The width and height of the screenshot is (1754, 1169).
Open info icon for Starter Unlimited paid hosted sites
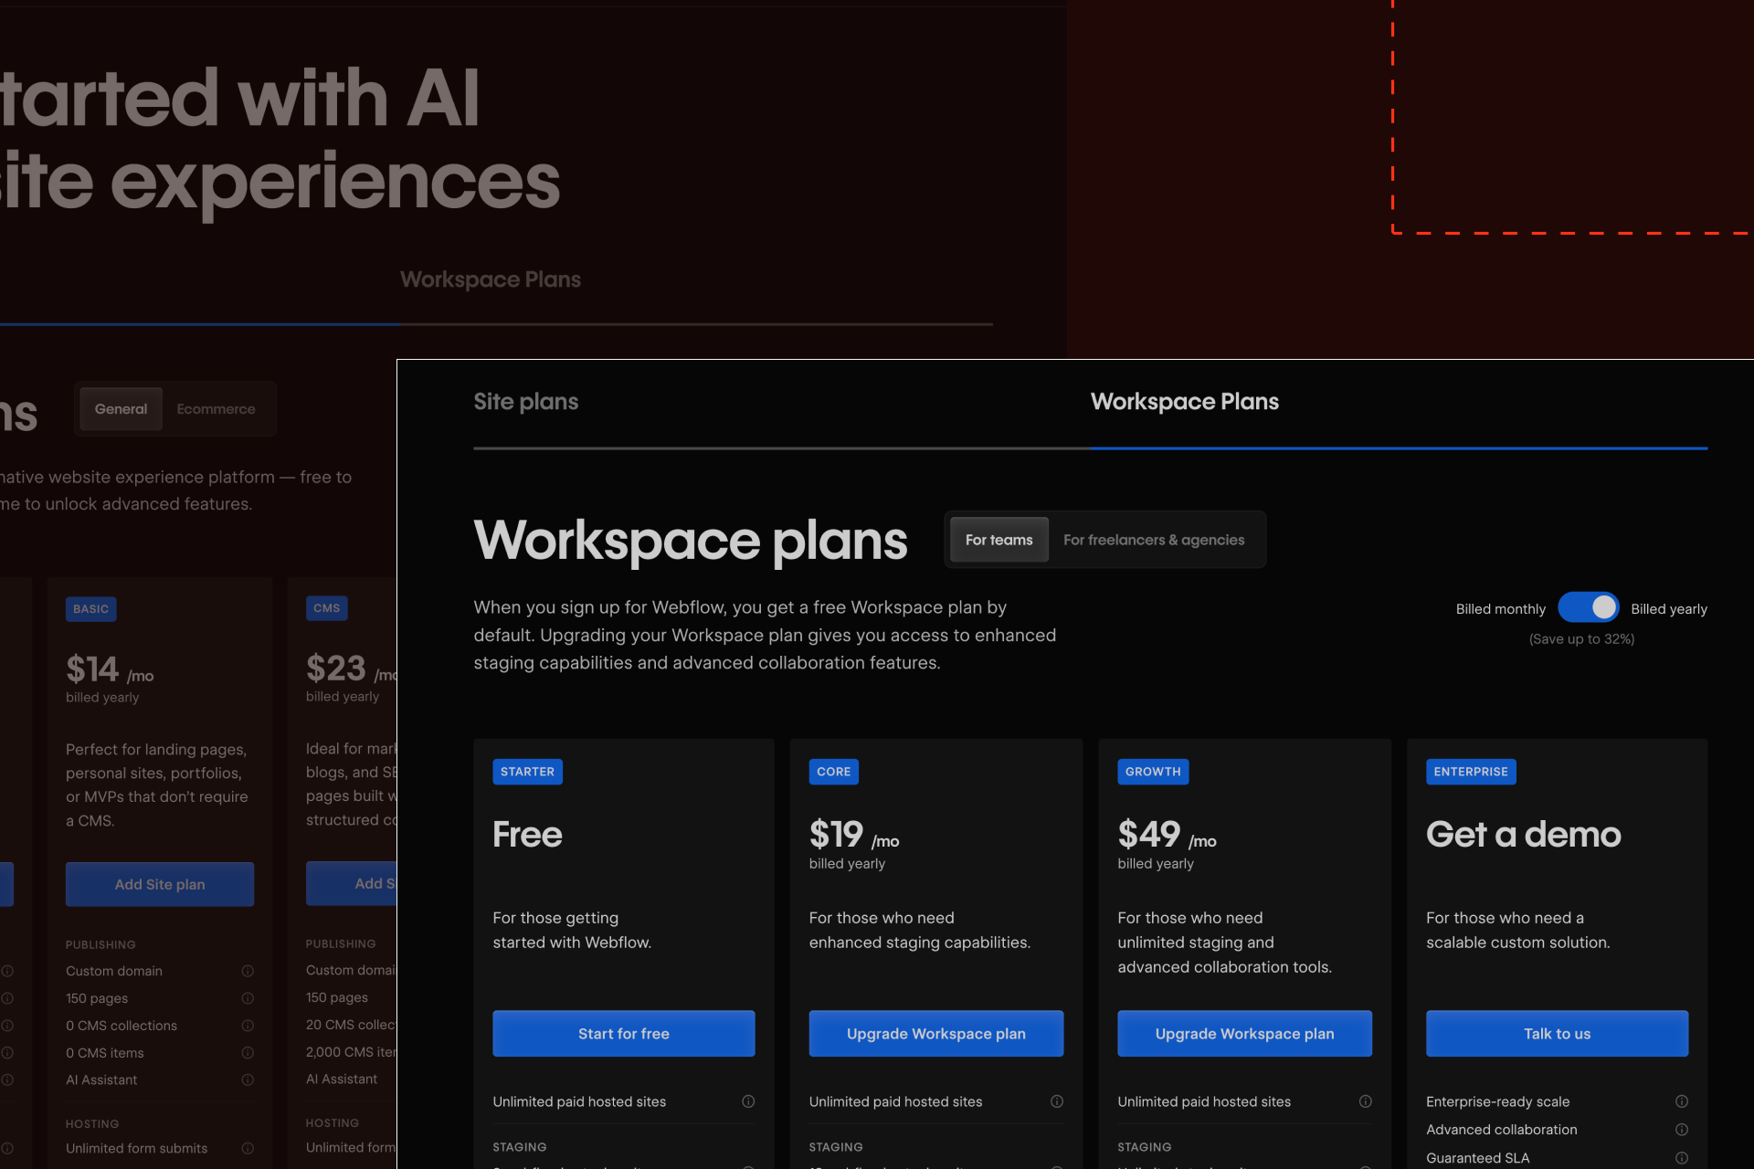(x=748, y=1101)
